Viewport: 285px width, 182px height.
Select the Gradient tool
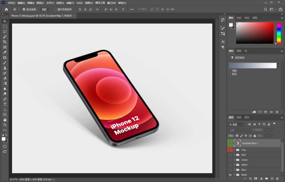pyautogui.click(x=5, y=84)
